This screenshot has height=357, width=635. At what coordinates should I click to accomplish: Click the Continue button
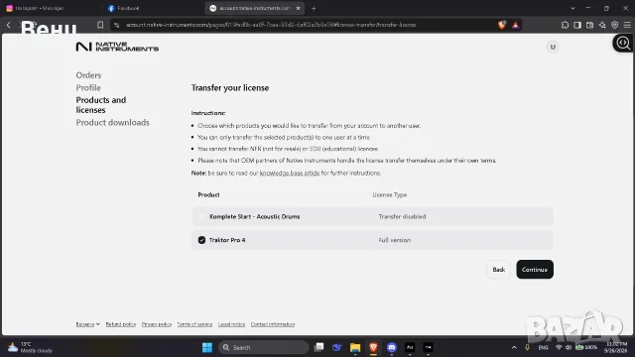coord(535,270)
